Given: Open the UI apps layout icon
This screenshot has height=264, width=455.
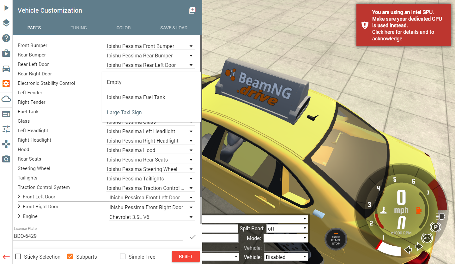Looking at the screenshot, I should pos(6,114).
